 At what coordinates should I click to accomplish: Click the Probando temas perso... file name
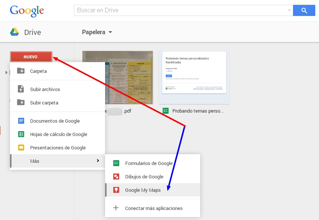click(198, 111)
